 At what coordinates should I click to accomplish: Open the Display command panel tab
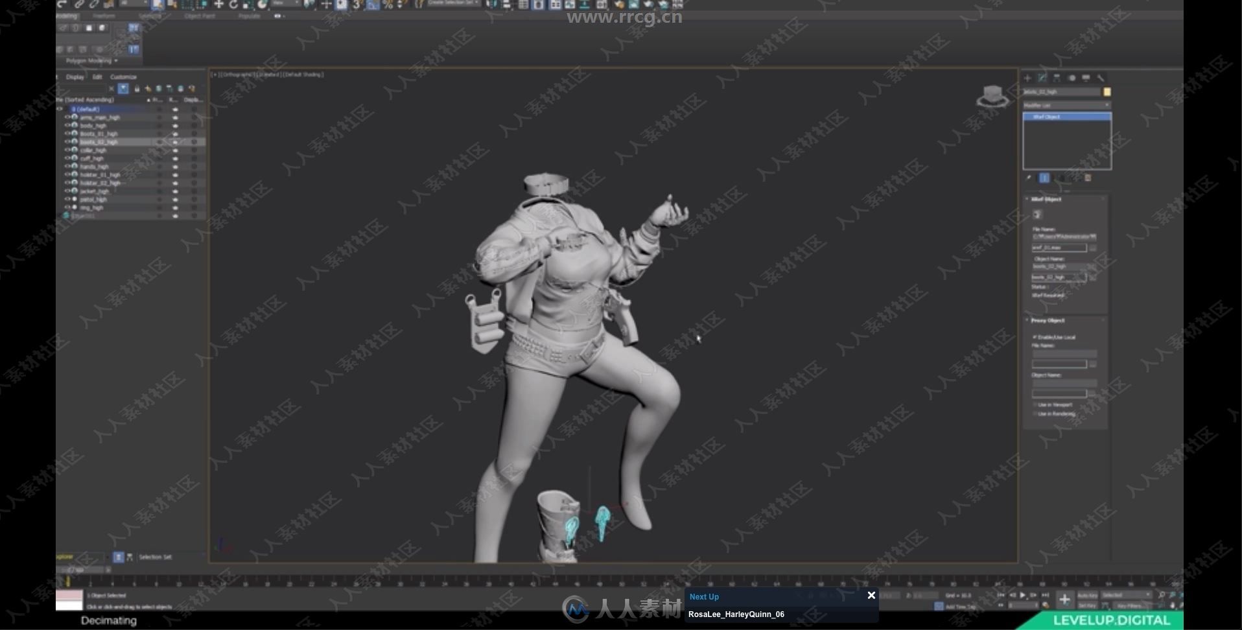coord(1086,78)
